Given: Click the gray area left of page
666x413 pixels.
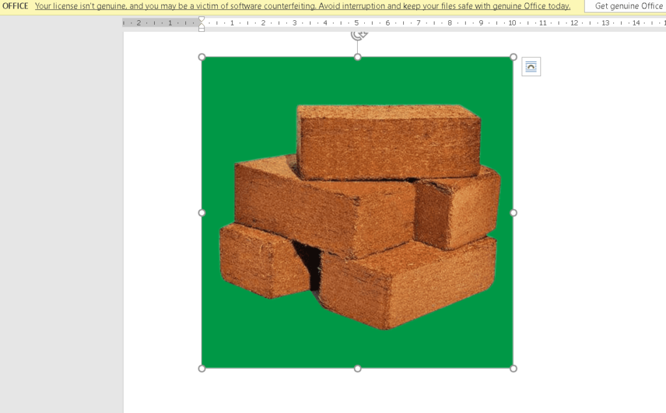Looking at the screenshot, I should pyautogui.click(x=61, y=215).
